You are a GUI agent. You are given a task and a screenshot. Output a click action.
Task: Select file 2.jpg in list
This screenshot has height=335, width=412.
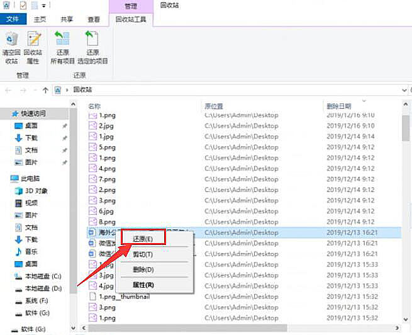[x=106, y=126]
